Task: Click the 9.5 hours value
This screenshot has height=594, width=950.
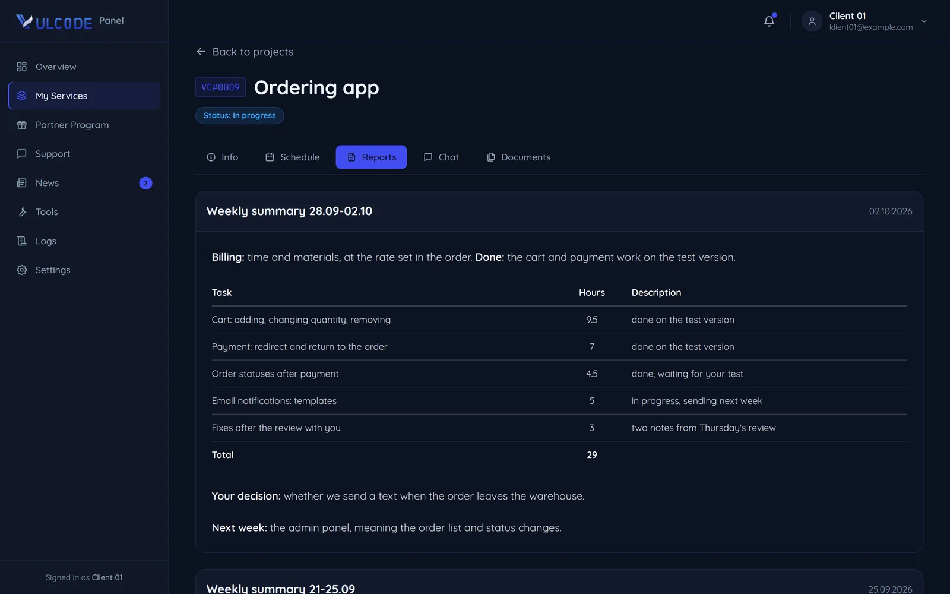Action: (591, 320)
